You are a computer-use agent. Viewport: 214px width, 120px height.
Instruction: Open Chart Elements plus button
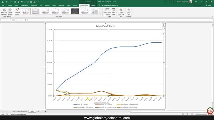click(x=164, y=25)
